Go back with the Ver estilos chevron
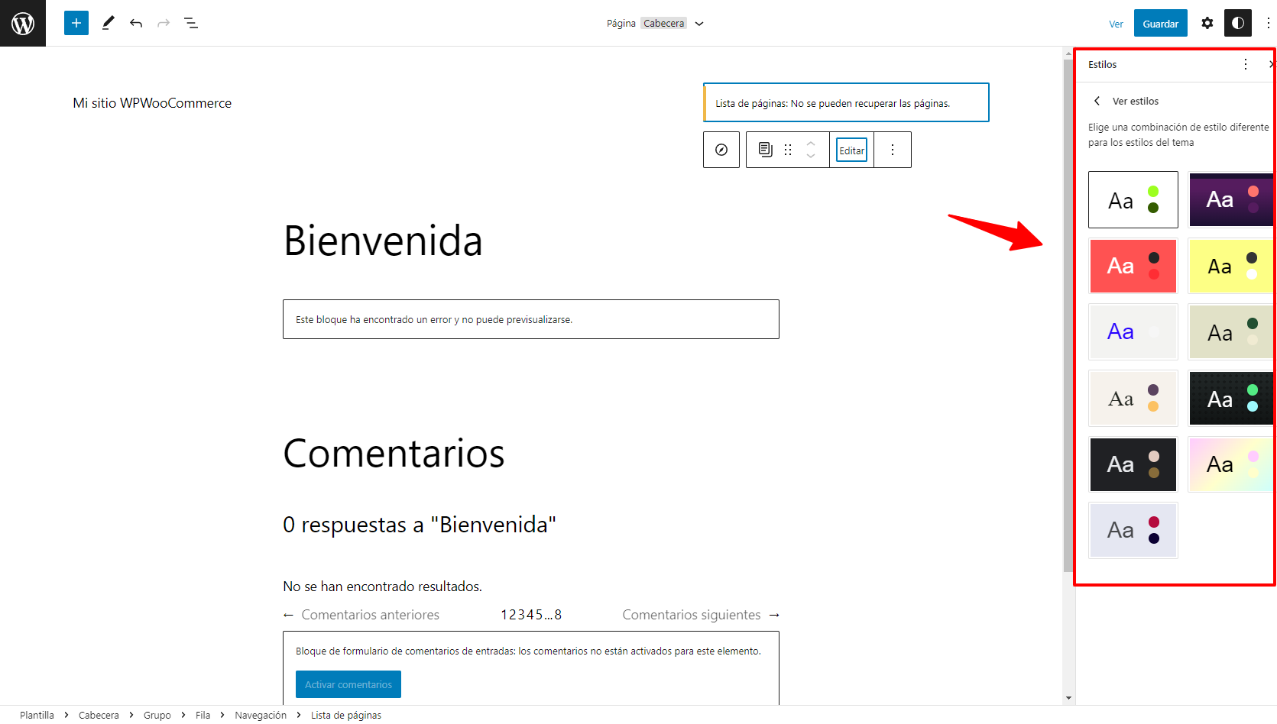The height and width of the screenshot is (724, 1277). click(1097, 101)
